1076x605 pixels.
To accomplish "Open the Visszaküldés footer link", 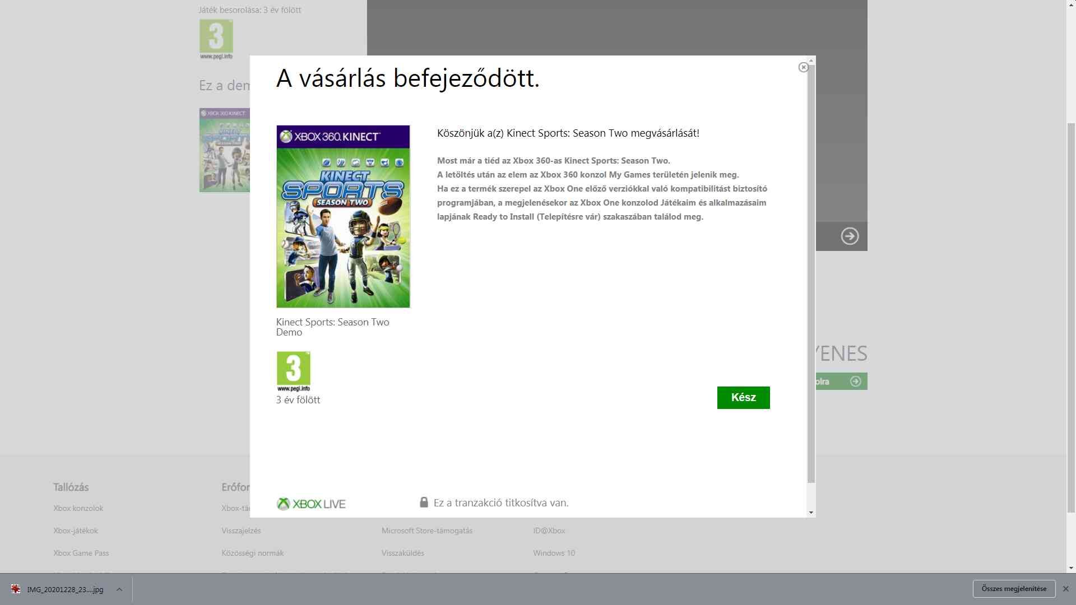I will pos(403,553).
